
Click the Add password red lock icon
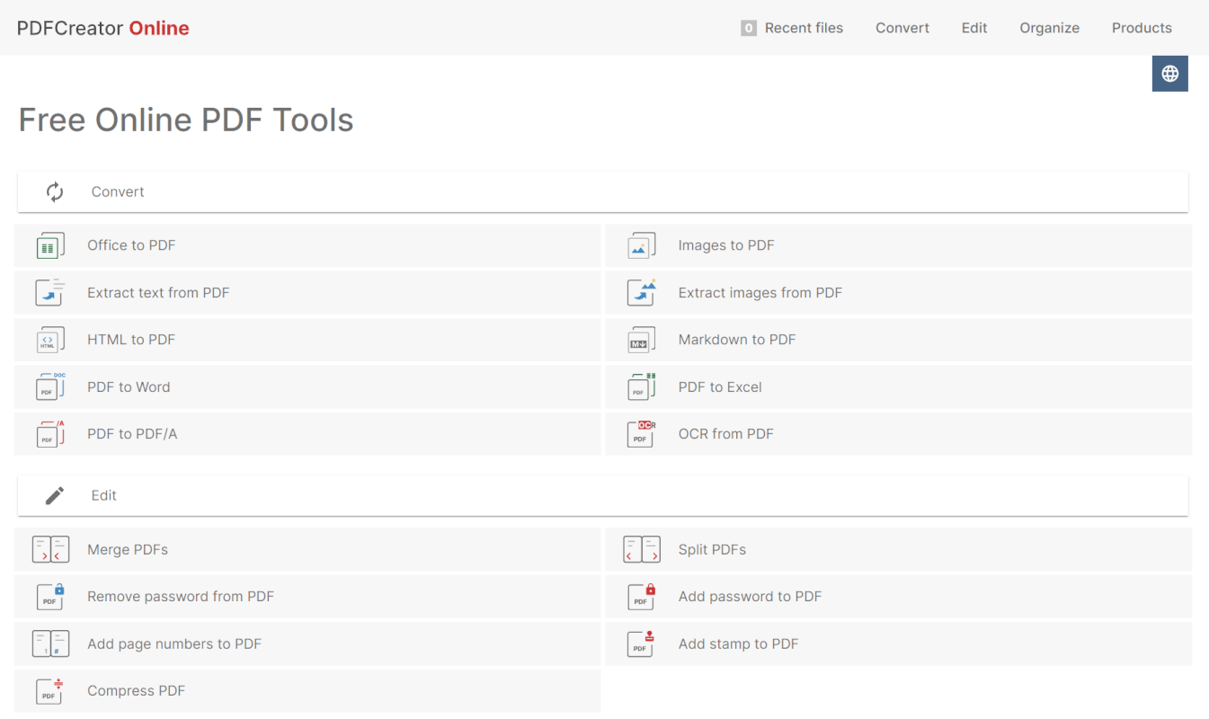[641, 597]
